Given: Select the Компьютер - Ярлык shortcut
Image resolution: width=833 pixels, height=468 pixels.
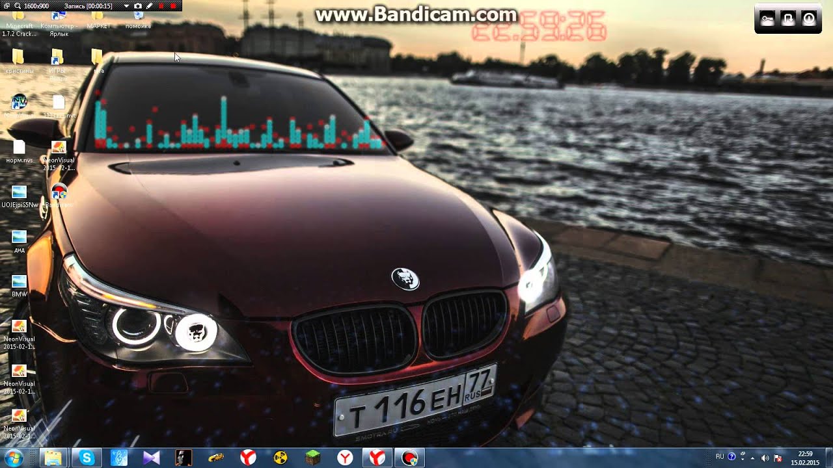Looking at the screenshot, I should (58, 23).
